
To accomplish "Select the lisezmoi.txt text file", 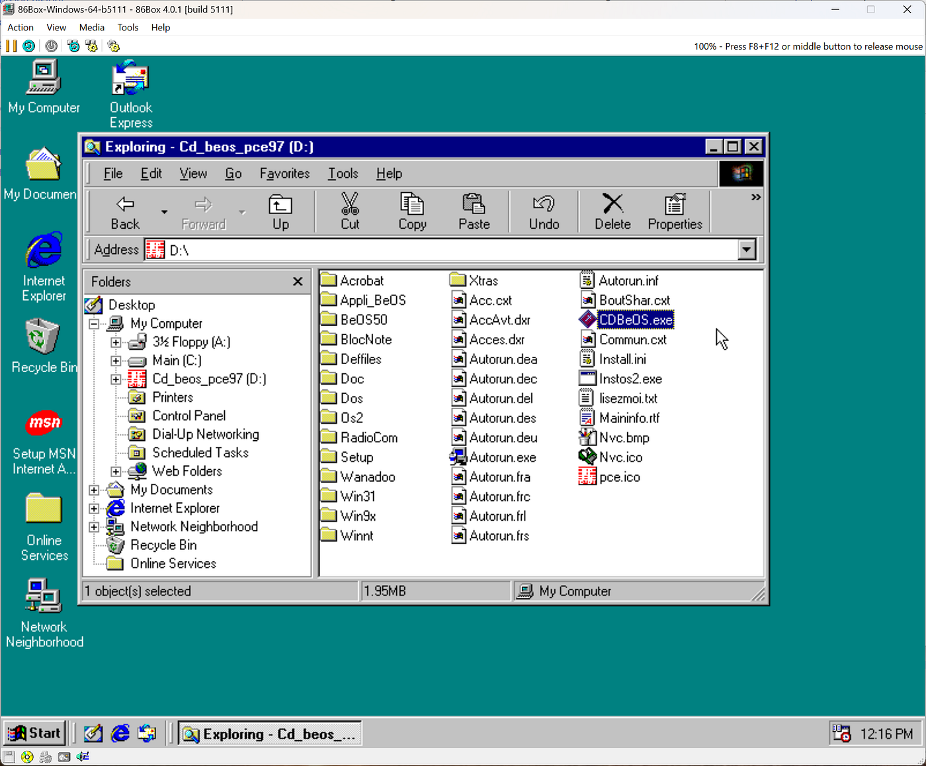I will click(x=627, y=398).
